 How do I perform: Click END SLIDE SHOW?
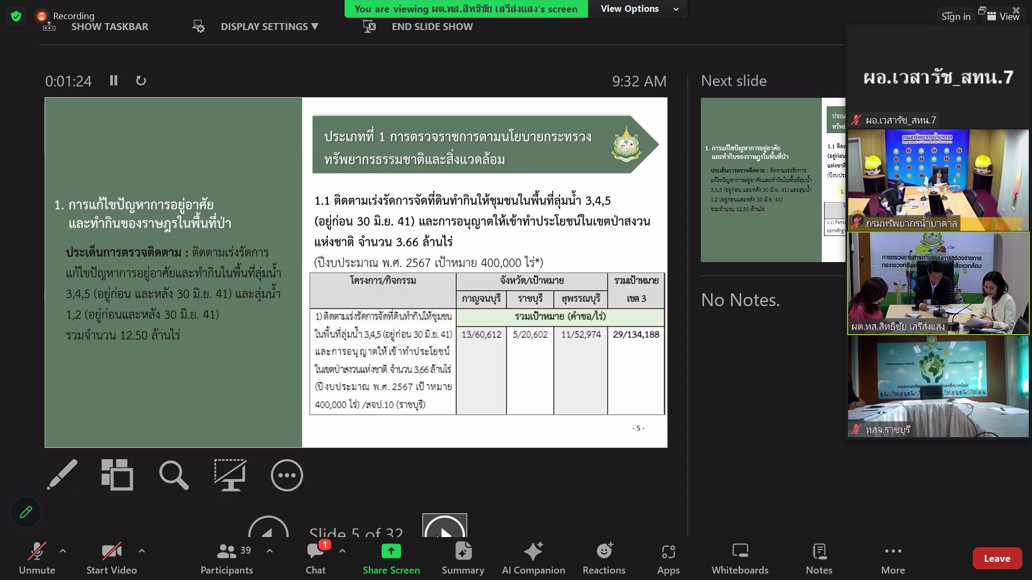pos(418,27)
